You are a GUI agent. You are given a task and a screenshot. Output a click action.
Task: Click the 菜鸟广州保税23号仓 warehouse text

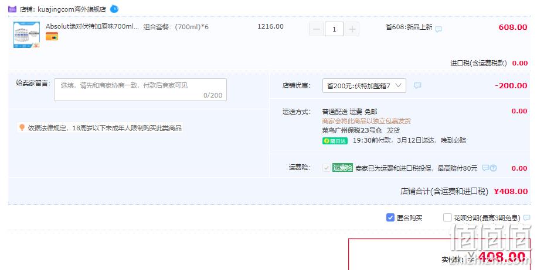[352, 130]
